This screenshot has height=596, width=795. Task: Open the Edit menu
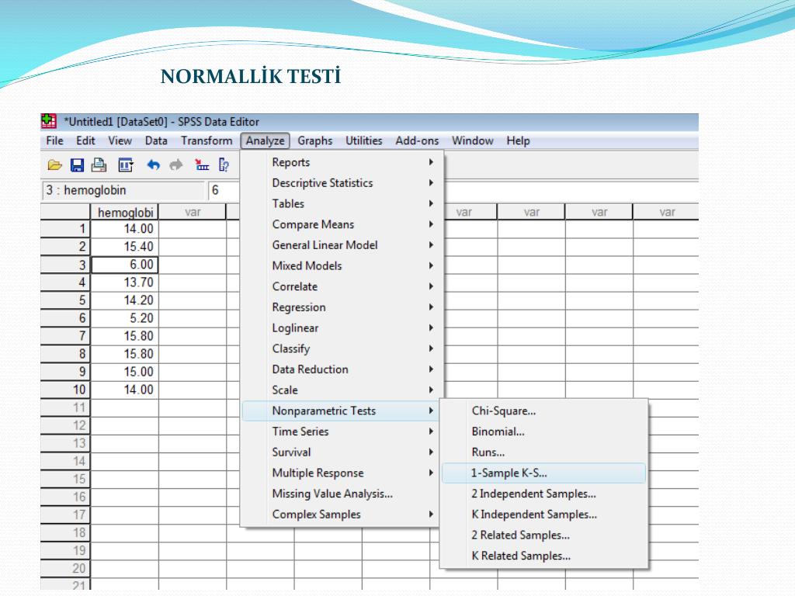tap(85, 141)
